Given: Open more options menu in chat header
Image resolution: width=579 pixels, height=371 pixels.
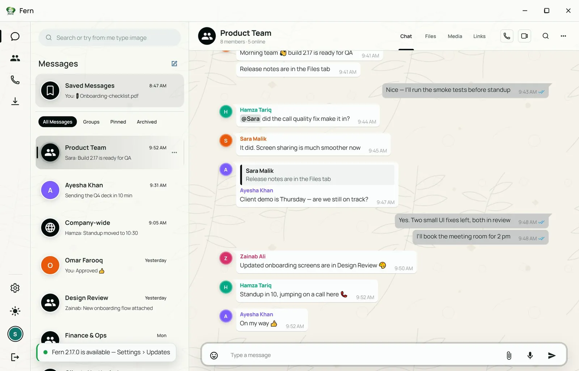Looking at the screenshot, I should (563, 36).
